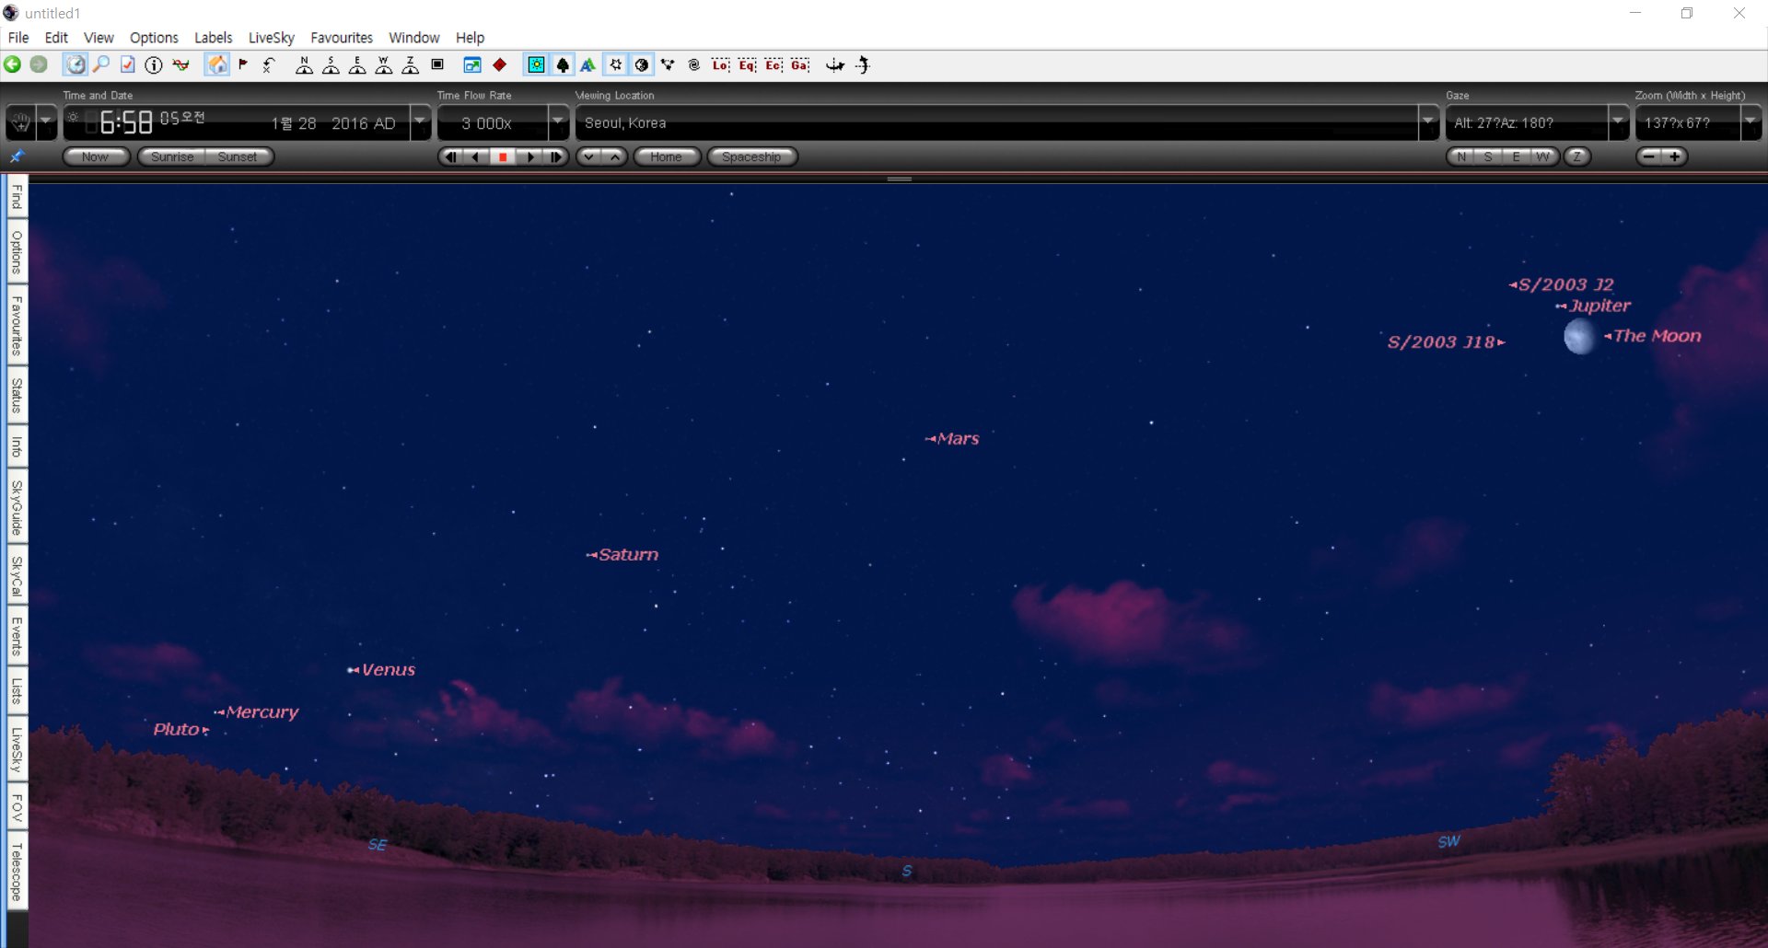Image resolution: width=1768 pixels, height=948 pixels.
Task: Open the object Info icon
Action: click(154, 64)
